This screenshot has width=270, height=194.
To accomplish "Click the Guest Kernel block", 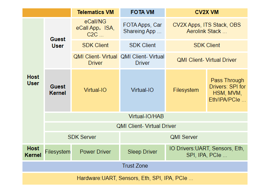I will click(57, 90).
